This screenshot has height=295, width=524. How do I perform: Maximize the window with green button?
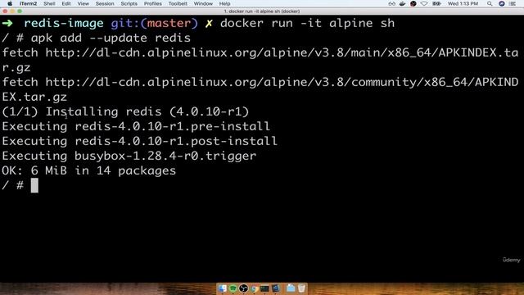tap(20, 11)
